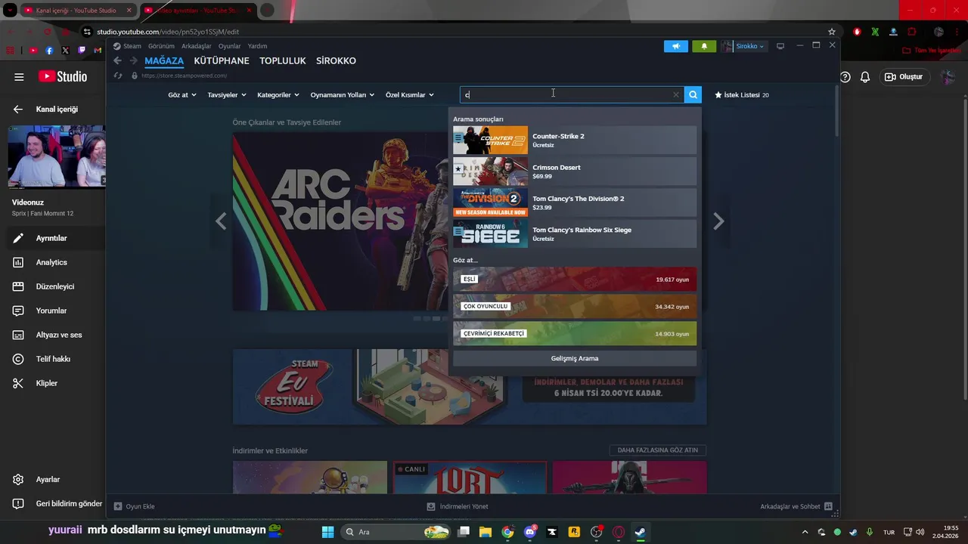
Task: Click the Oluştur button in Studio
Action: (904, 77)
